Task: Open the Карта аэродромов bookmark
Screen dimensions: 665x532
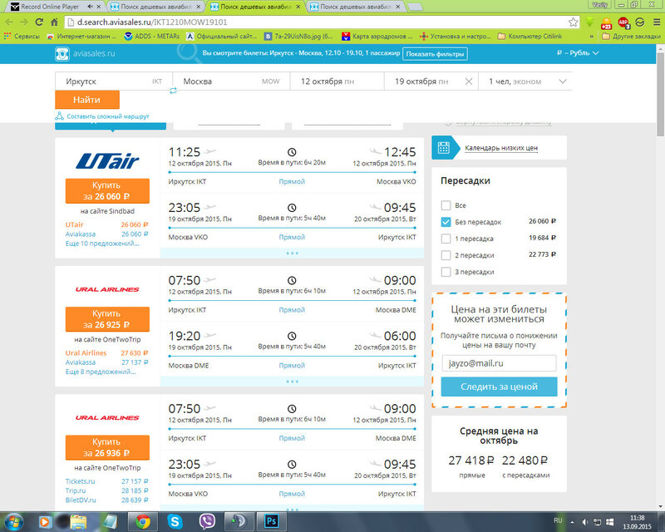Action: click(x=377, y=37)
